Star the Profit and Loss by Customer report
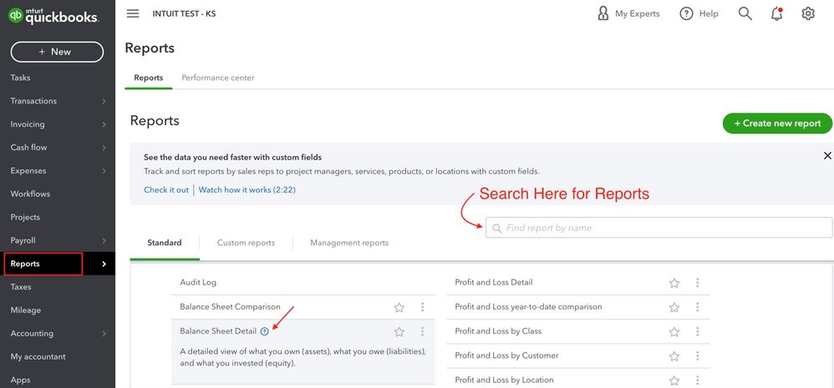 tap(674, 356)
